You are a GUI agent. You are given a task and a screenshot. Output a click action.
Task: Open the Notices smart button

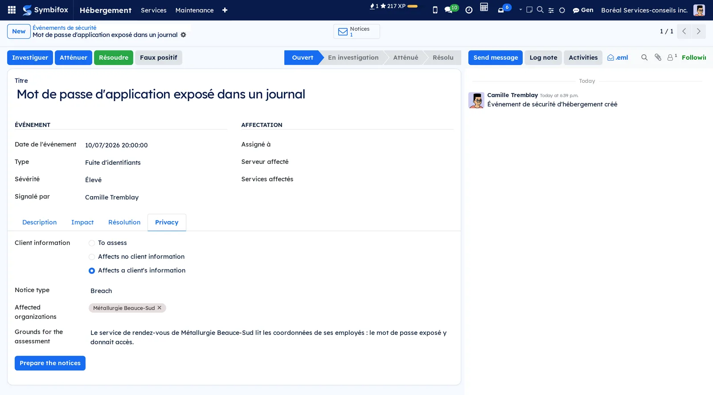[x=356, y=31]
